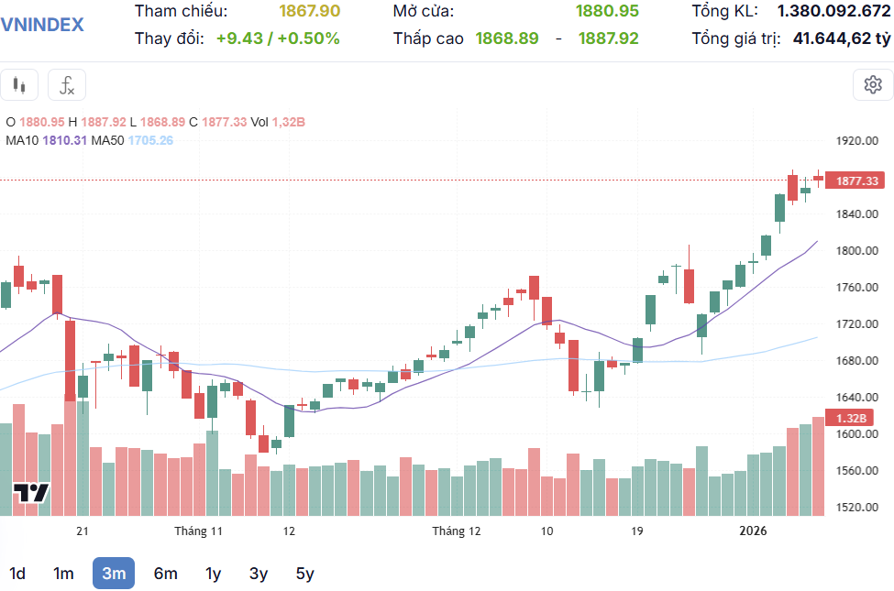Screen dimensions: 894x591
Task: Click the MA50 indicator legend
Action: pos(132,140)
